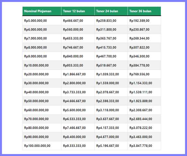Click the Tenor 24 bulan header

click(x=111, y=11)
